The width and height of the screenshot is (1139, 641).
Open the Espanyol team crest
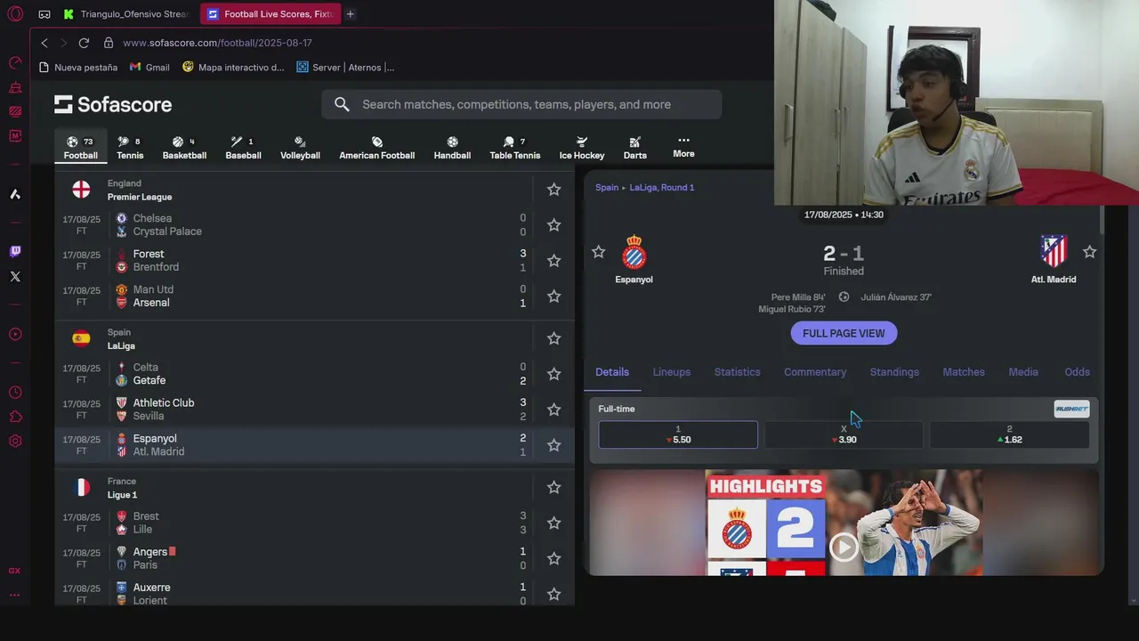click(634, 252)
